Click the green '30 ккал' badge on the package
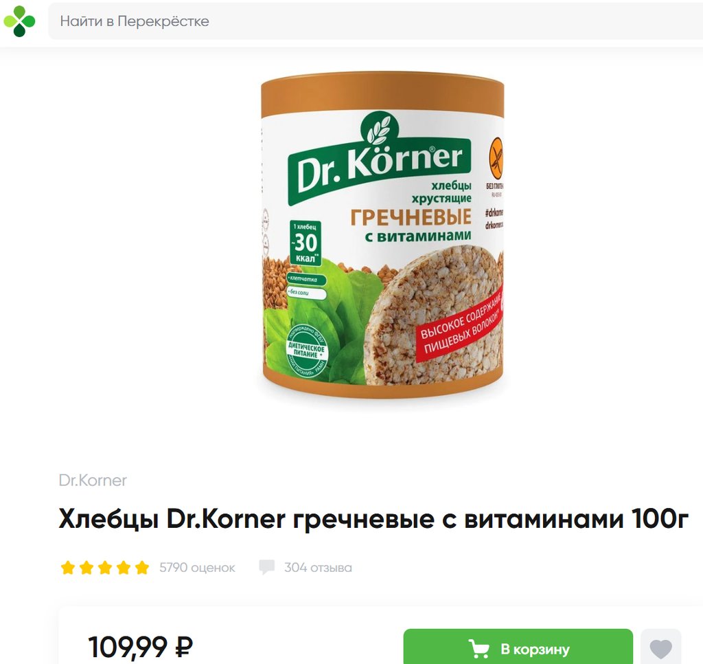 click(306, 243)
